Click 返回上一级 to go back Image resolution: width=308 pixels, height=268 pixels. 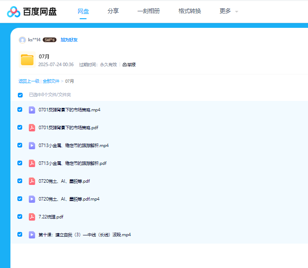(x=29, y=81)
